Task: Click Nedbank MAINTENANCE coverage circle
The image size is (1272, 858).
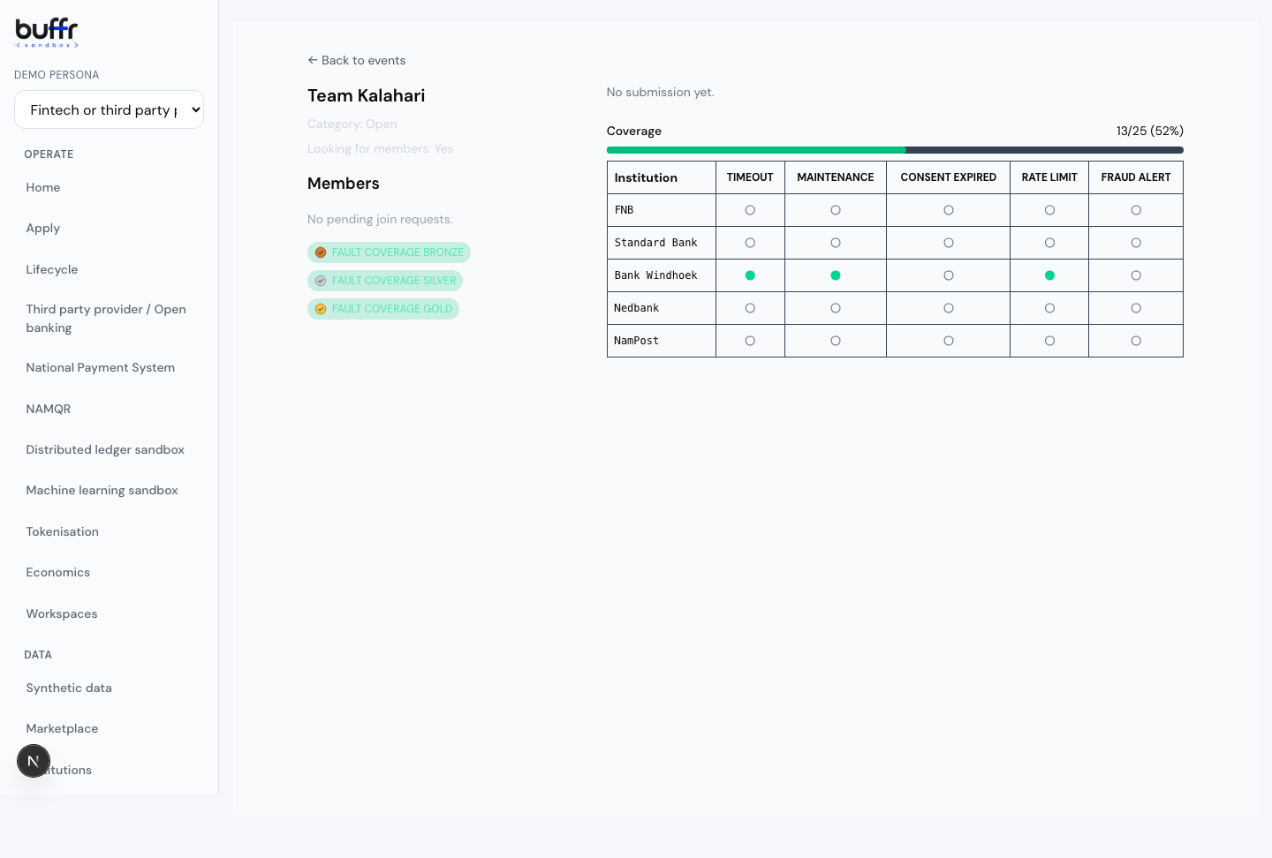Action: tap(836, 308)
